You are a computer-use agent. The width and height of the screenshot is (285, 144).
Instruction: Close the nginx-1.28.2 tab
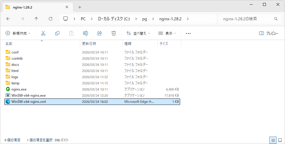tap(67, 7)
